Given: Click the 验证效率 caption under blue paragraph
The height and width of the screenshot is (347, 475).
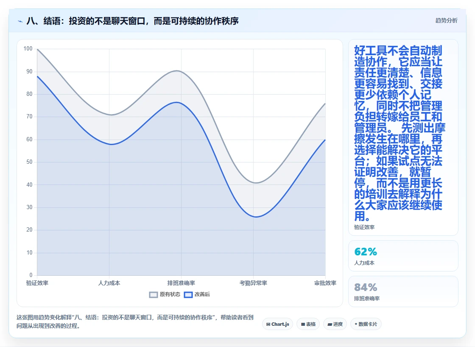Looking at the screenshot, I should [x=364, y=227].
